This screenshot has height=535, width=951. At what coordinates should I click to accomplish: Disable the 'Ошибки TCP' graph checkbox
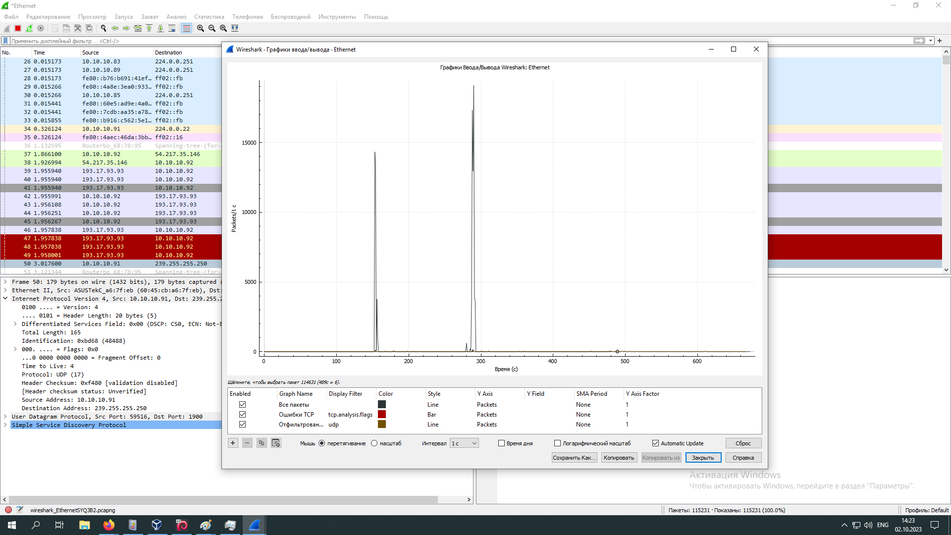coord(243,415)
